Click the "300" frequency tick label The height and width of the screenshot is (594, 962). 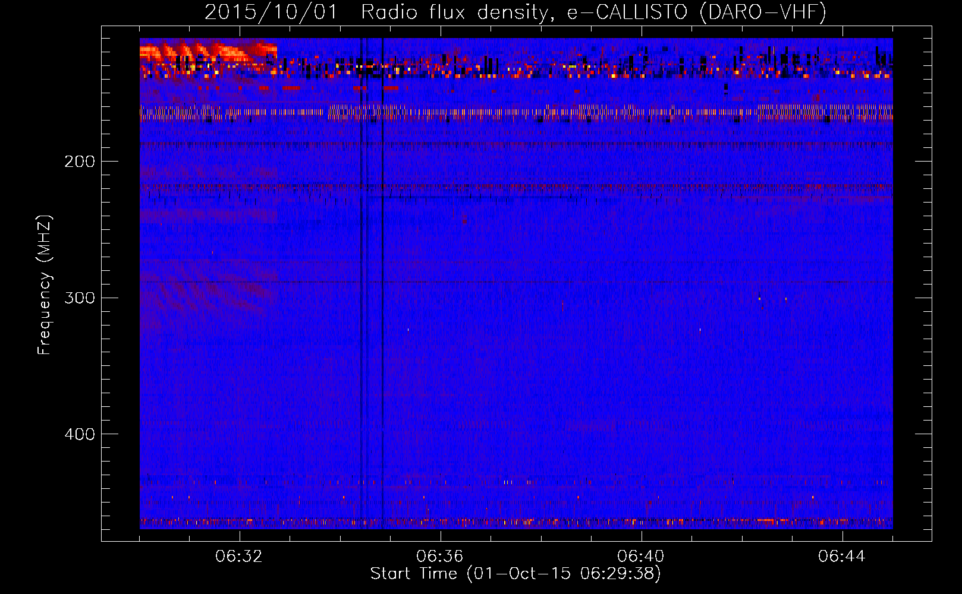click(x=80, y=298)
